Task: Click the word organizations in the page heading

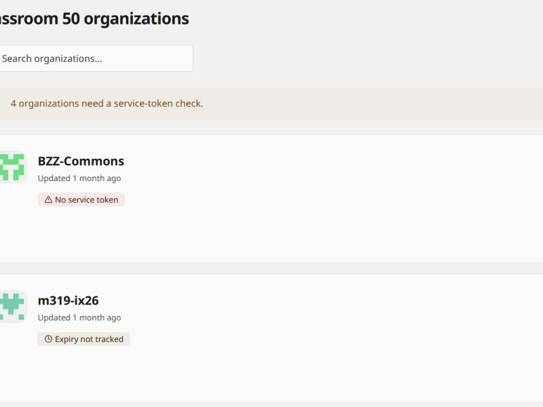Action: [x=136, y=19]
